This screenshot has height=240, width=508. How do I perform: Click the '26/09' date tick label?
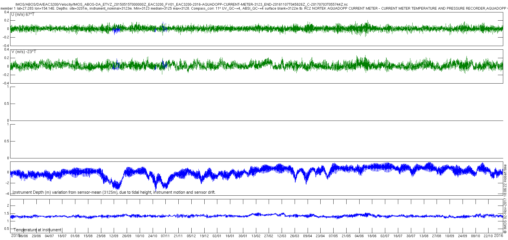[127, 236]
